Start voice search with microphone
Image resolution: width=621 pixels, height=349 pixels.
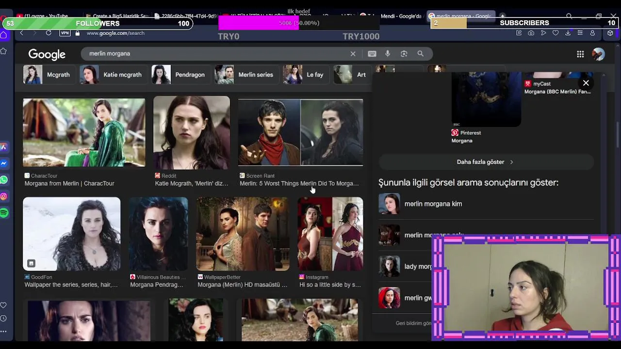tap(388, 54)
